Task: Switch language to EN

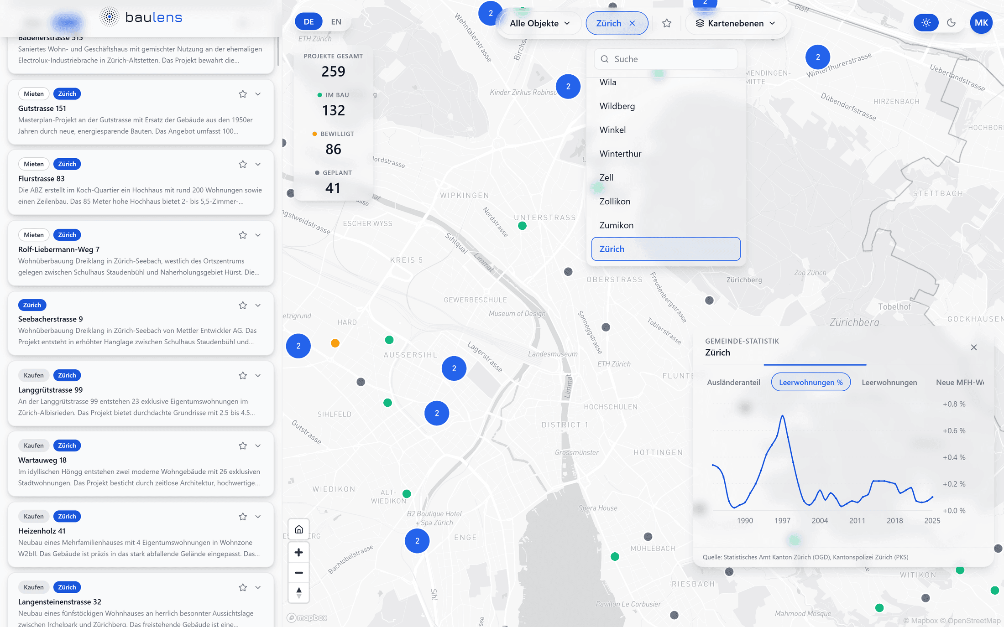Action: (x=336, y=21)
